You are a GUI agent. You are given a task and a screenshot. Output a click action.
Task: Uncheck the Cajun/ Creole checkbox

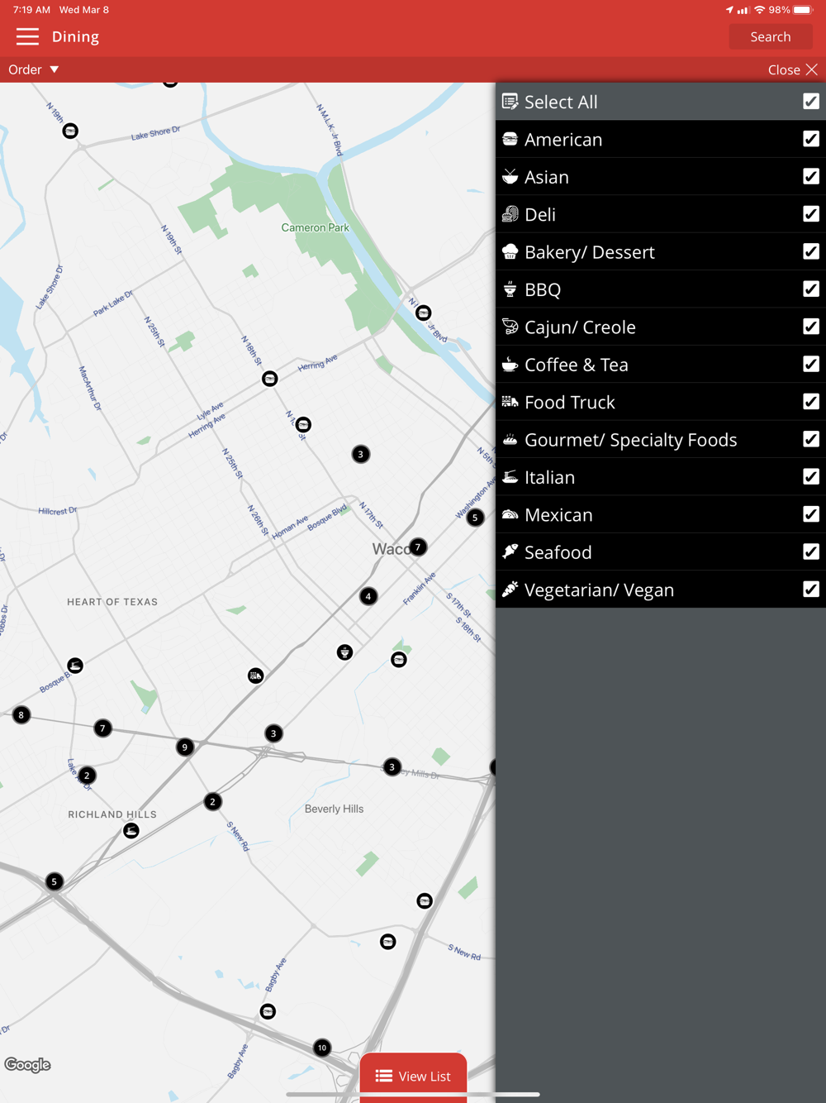811,327
